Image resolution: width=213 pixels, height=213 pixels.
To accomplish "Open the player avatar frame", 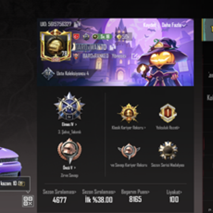I will point(56,46).
